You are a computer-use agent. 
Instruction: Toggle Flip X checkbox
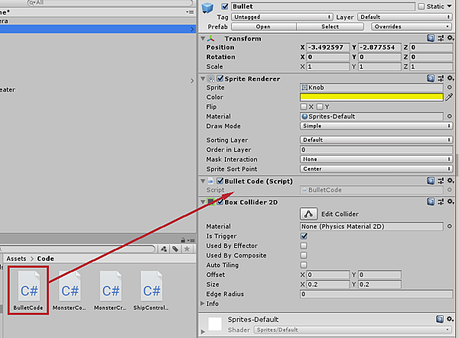(x=304, y=107)
